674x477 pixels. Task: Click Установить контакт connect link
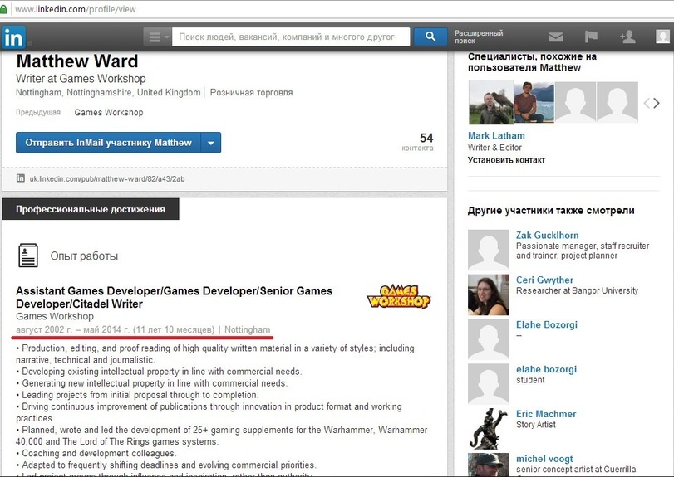click(x=506, y=160)
